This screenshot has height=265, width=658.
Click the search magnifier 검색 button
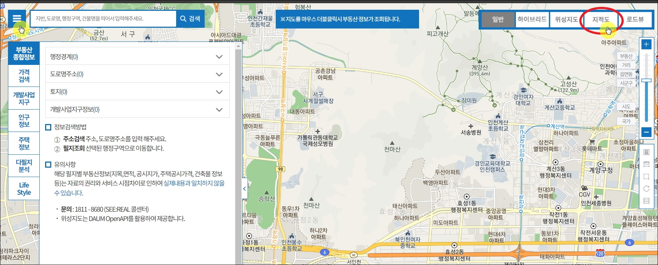190,19
